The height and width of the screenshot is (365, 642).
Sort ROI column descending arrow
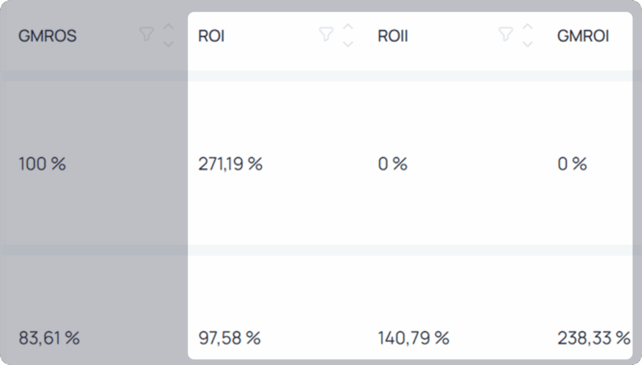pos(348,44)
